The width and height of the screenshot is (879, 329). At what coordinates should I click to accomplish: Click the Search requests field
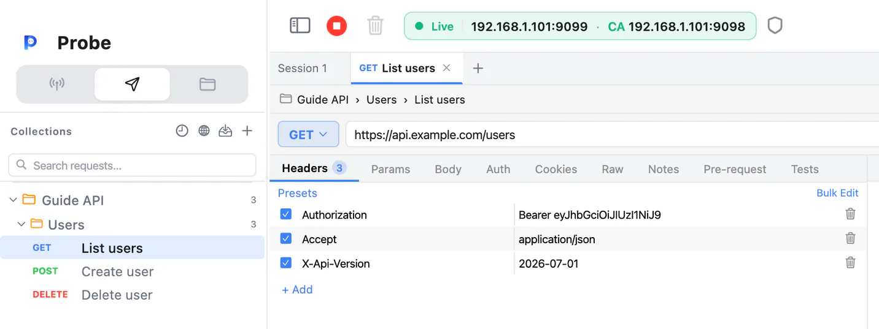(x=132, y=165)
